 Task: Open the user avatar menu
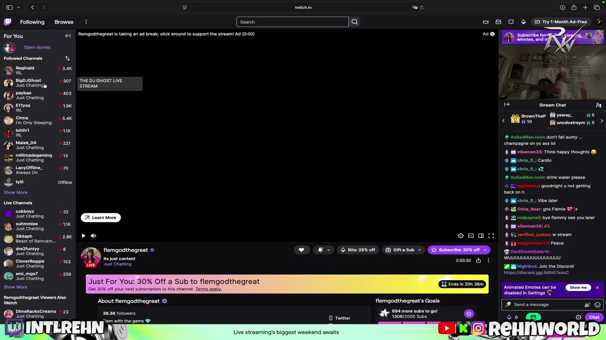pyautogui.click(x=599, y=22)
